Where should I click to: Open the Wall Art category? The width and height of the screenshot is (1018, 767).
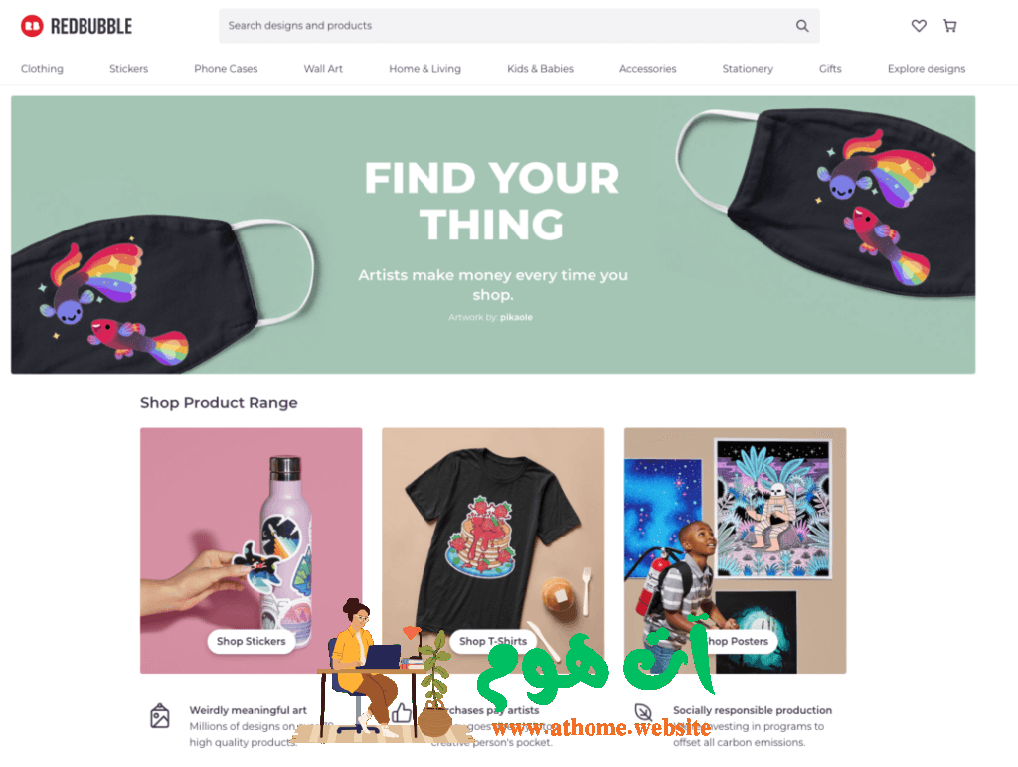coord(323,69)
